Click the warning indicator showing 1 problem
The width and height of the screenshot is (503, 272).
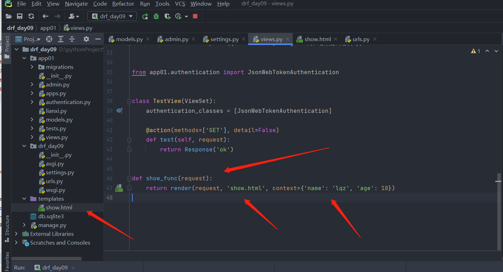[x=476, y=51]
